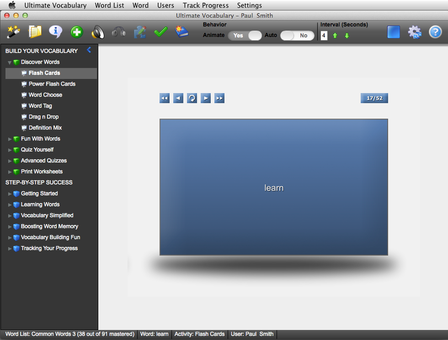The image size is (448, 340).
Task: Flip the flash card showing 'learn'
Action: (273, 187)
